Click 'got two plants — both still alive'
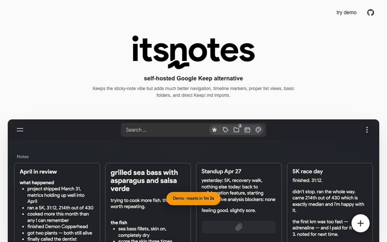The height and width of the screenshot is (242, 387). click(60, 233)
